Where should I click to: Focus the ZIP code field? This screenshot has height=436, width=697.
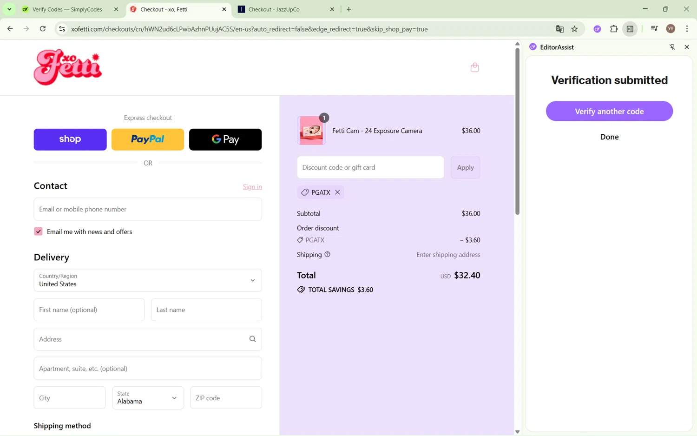(226, 398)
